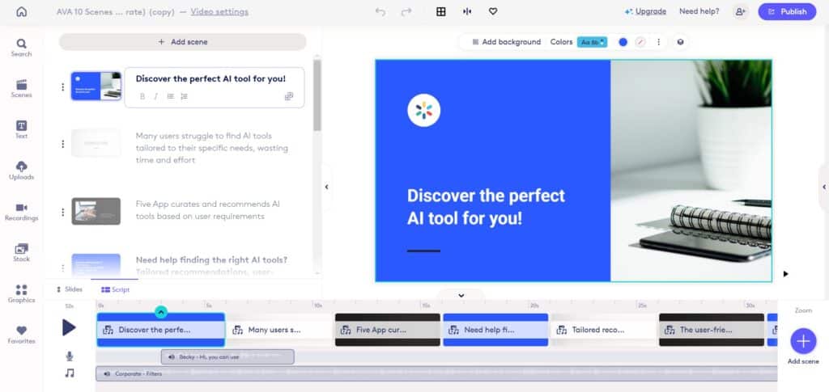829x392 pixels.
Task: Play the video from the timeline
Action: pos(69,327)
